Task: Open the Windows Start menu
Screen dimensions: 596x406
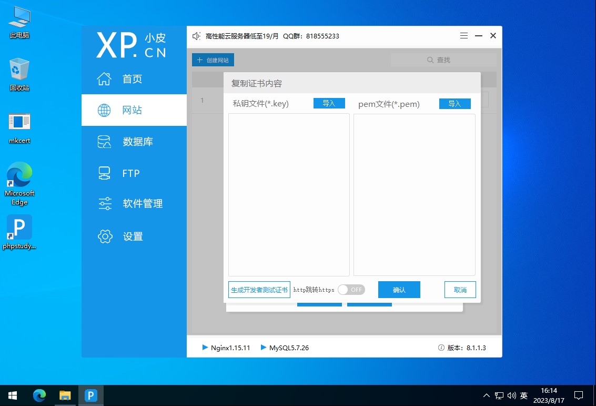Action: (x=13, y=395)
